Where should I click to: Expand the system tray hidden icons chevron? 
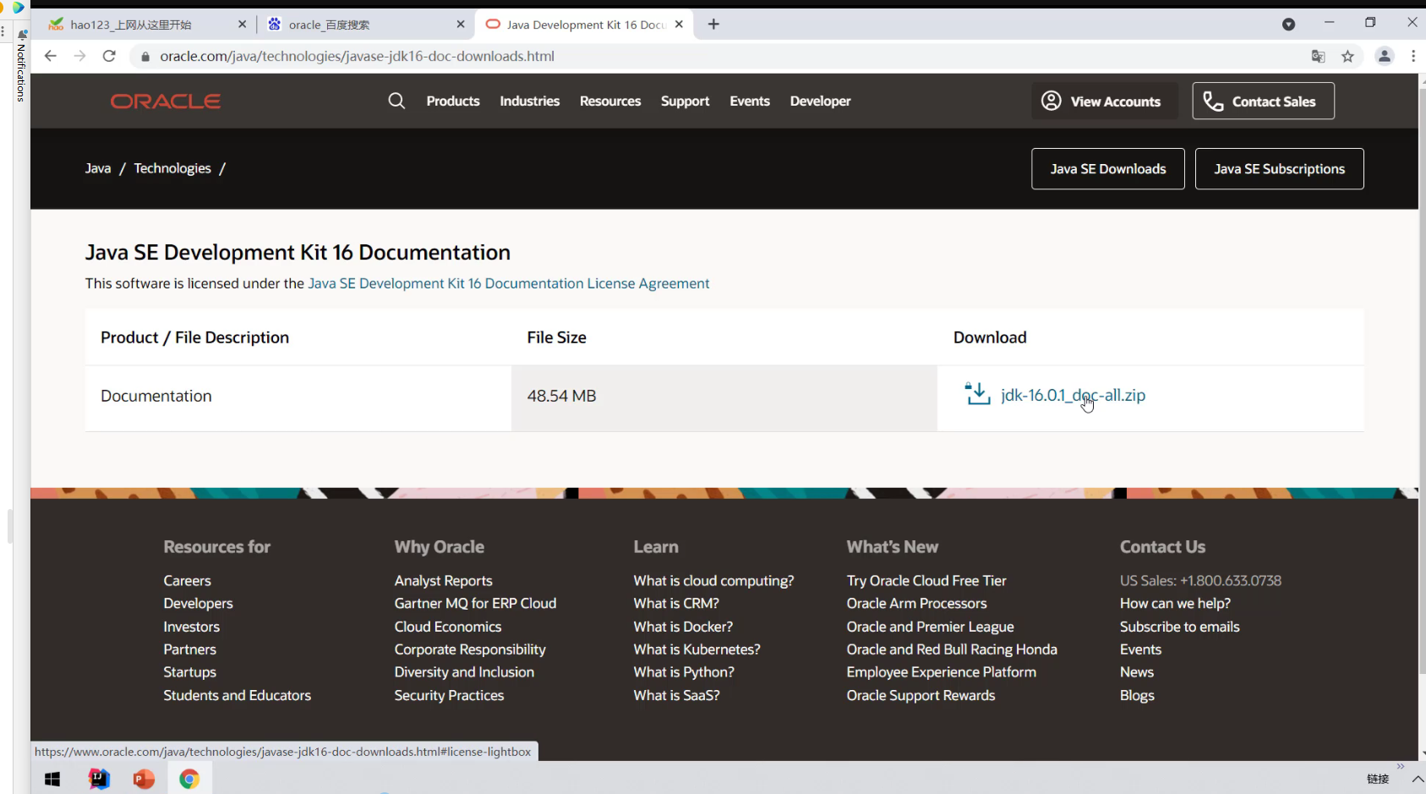1418,779
